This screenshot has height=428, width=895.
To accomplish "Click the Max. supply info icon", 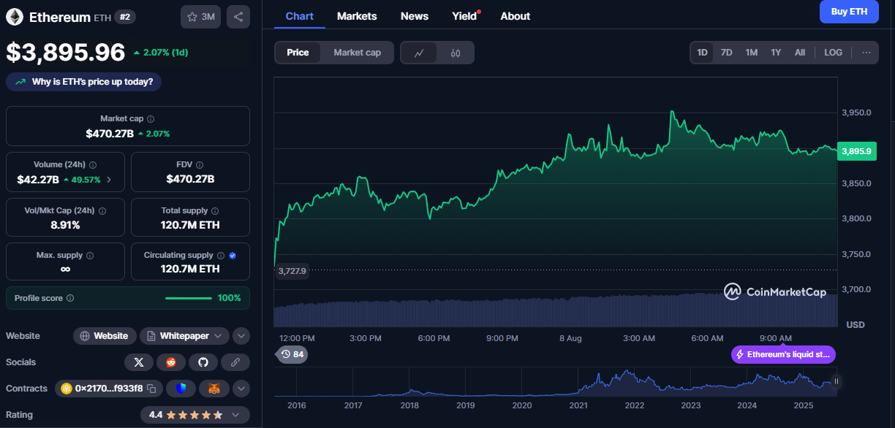I will tap(90, 256).
